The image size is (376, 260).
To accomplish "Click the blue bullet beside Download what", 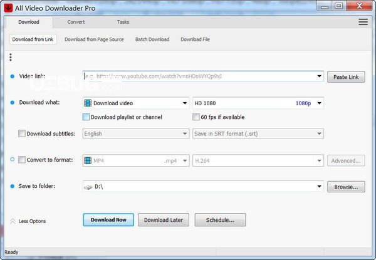I will (13, 103).
